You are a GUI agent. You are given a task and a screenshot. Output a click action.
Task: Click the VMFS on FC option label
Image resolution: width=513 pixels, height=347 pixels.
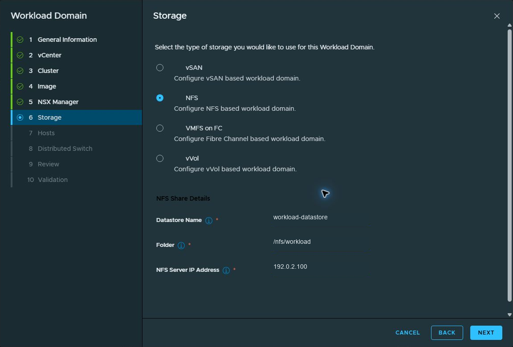click(204, 128)
